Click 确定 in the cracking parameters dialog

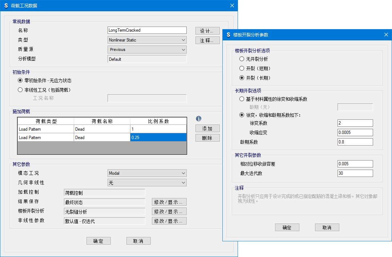[x=287, y=228]
